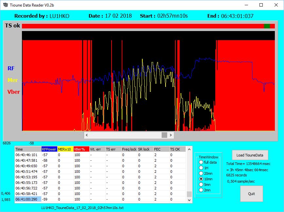Switch to the 2mn time window
284x212 pixels.
201,190
